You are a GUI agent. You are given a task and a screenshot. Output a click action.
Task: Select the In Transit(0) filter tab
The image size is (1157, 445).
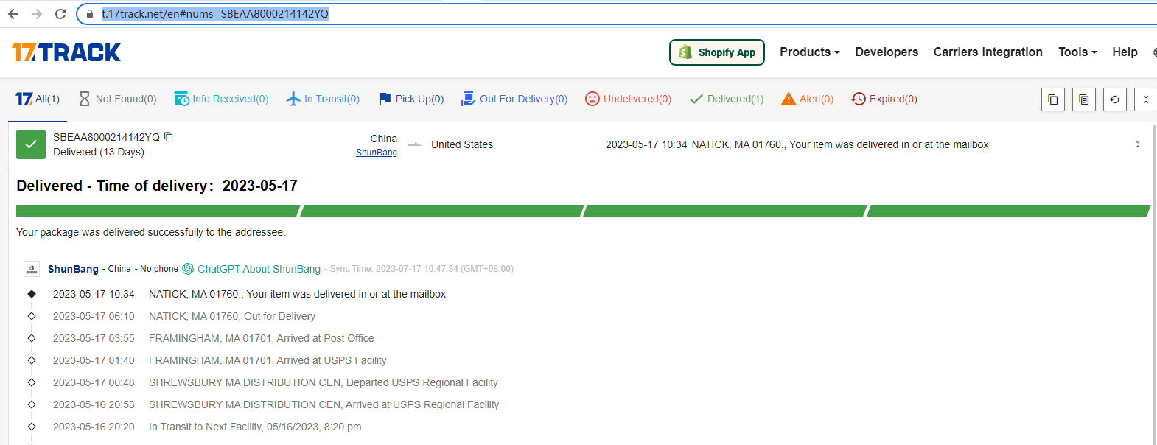(x=323, y=99)
